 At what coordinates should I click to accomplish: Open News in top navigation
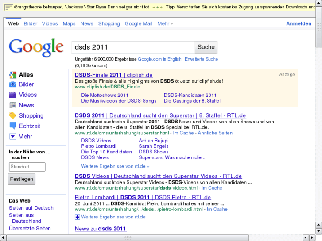(x=87, y=23)
